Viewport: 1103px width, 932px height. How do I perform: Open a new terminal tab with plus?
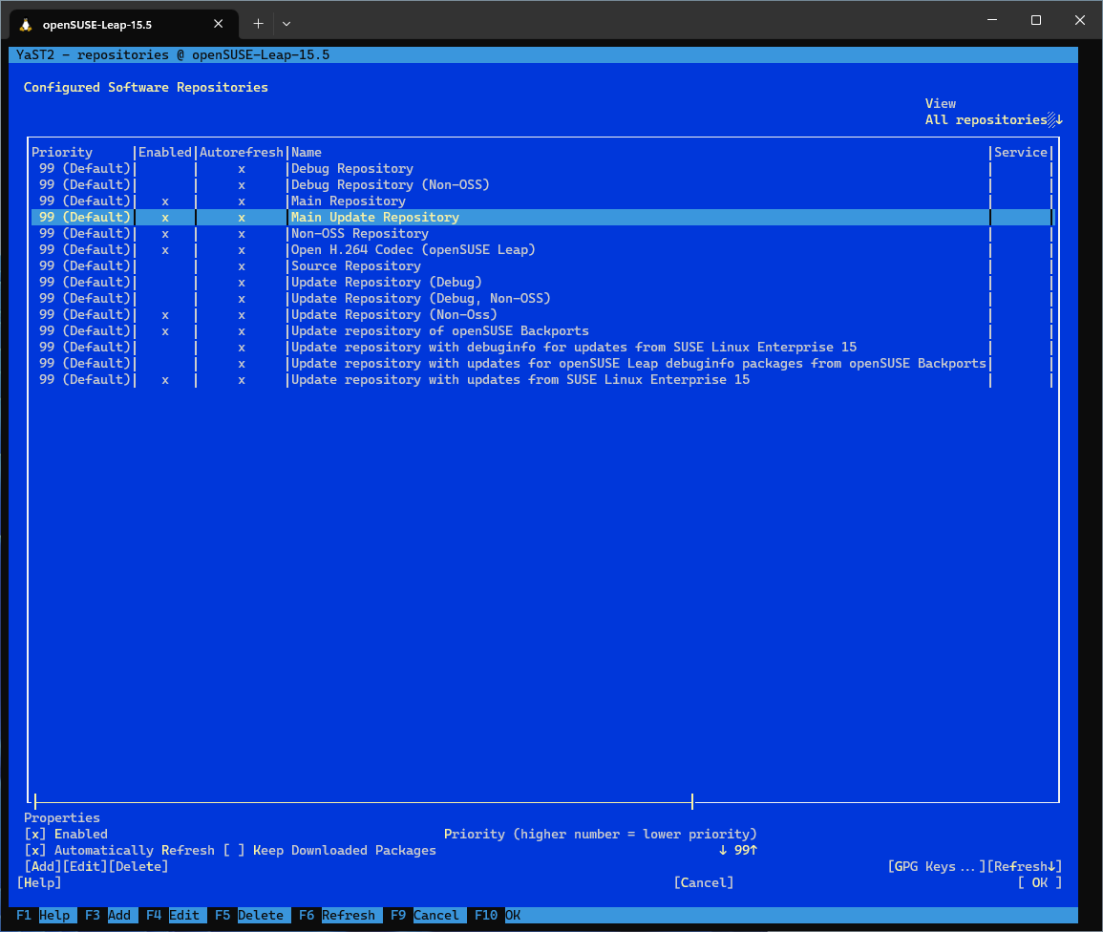[258, 24]
